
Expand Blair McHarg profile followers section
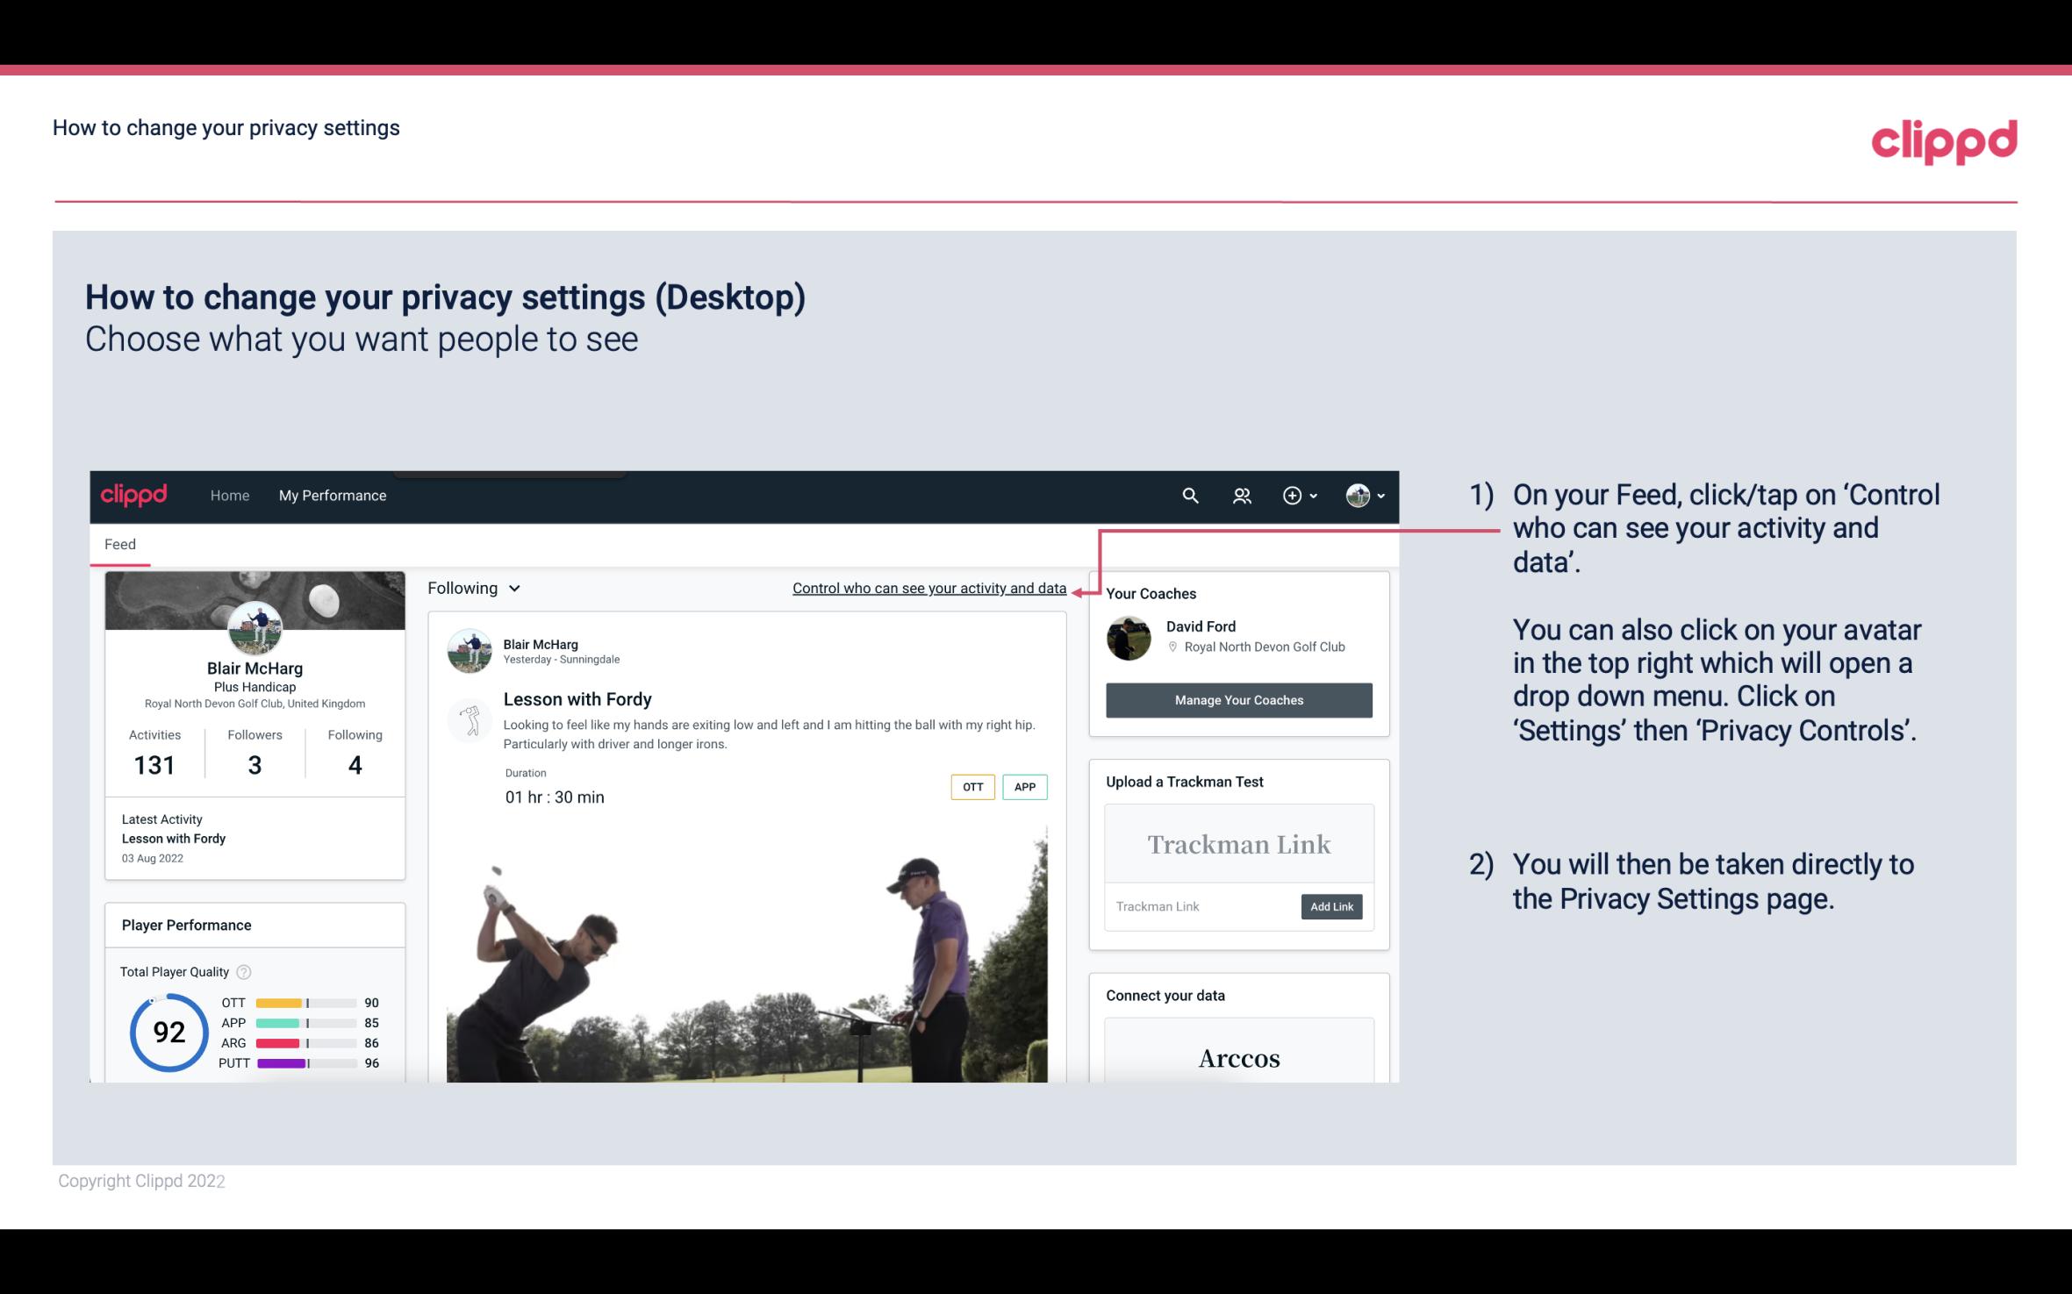(254, 751)
